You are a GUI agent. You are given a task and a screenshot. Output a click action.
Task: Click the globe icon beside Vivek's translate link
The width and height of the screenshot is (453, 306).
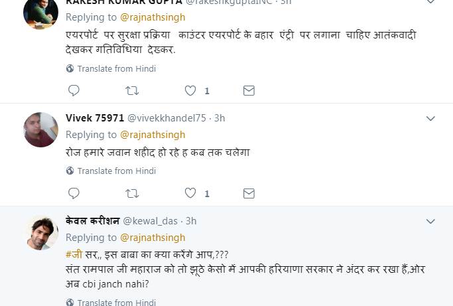tap(70, 171)
